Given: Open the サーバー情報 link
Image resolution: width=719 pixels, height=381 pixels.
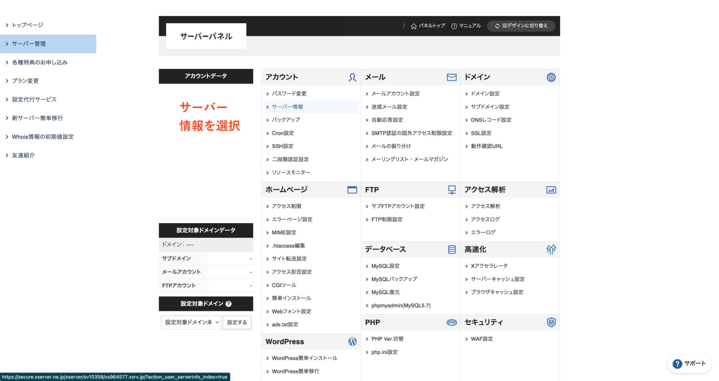Looking at the screenshot, I should coord(287,107).
